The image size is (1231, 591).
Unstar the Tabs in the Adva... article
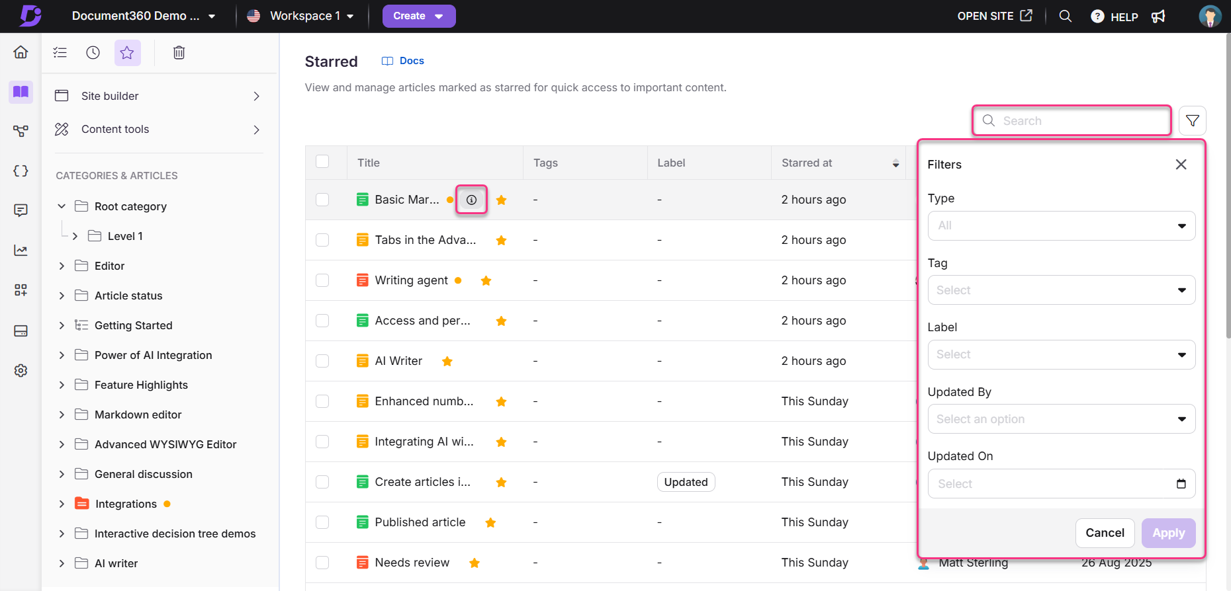[x=502, y=240]
